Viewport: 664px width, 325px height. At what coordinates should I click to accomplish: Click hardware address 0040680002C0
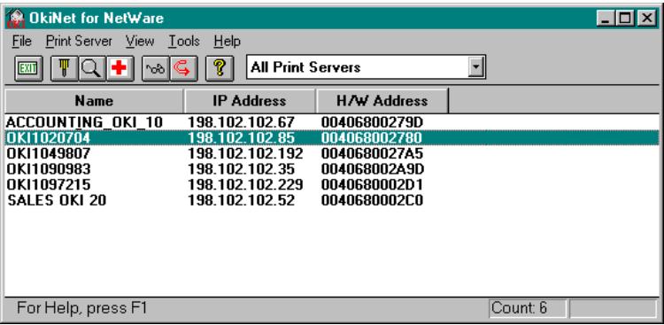[372, 200]
